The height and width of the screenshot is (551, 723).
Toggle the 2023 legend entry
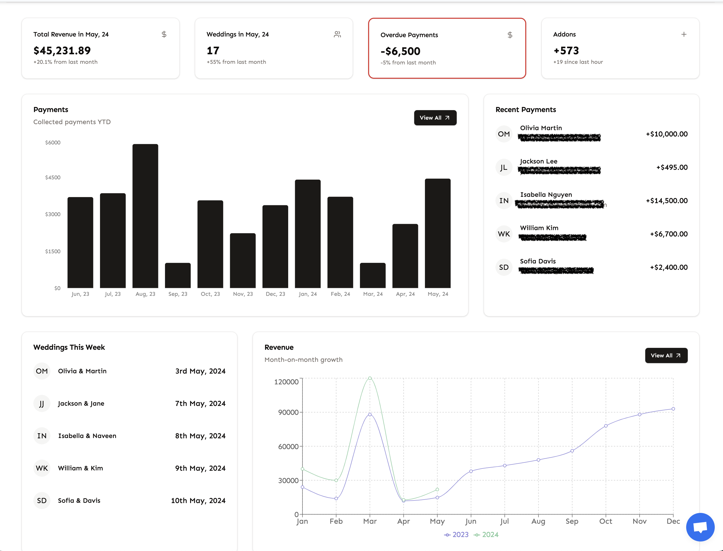point(456,534)
